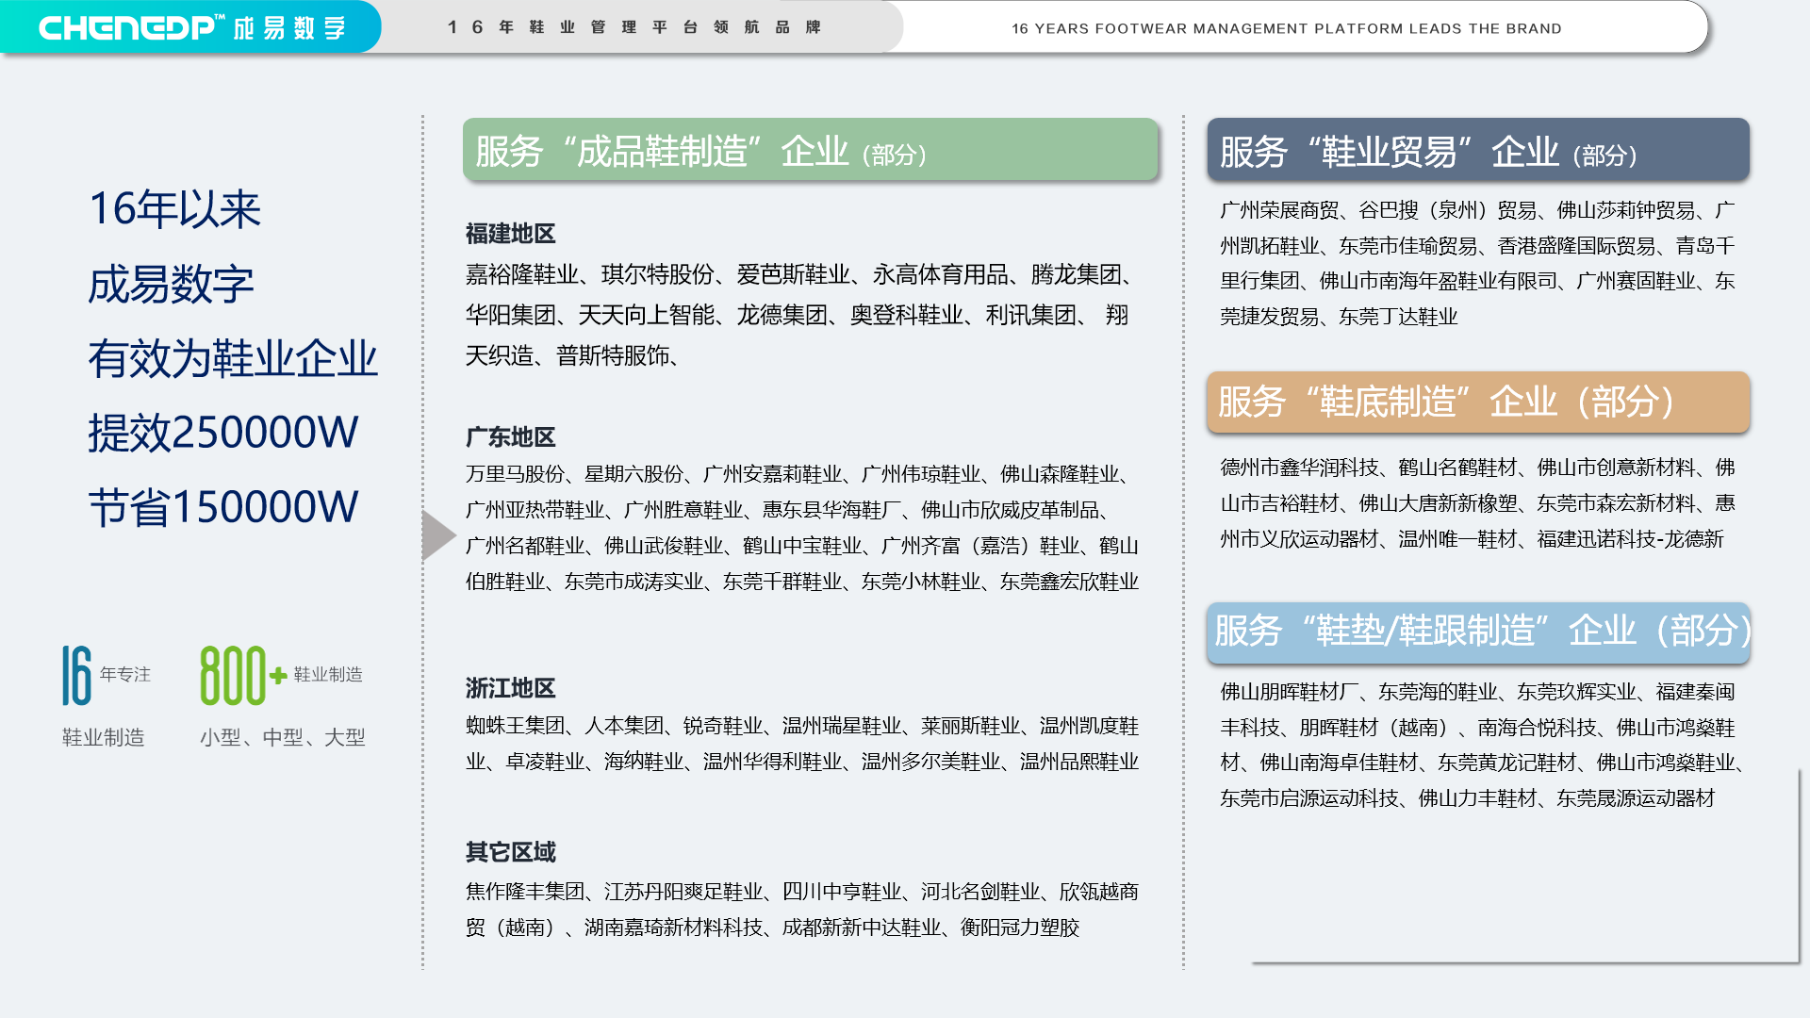This screenshot has height=1018, width=1810.
Task: Click the 浙江地区 heading
Action: (510, 688)
